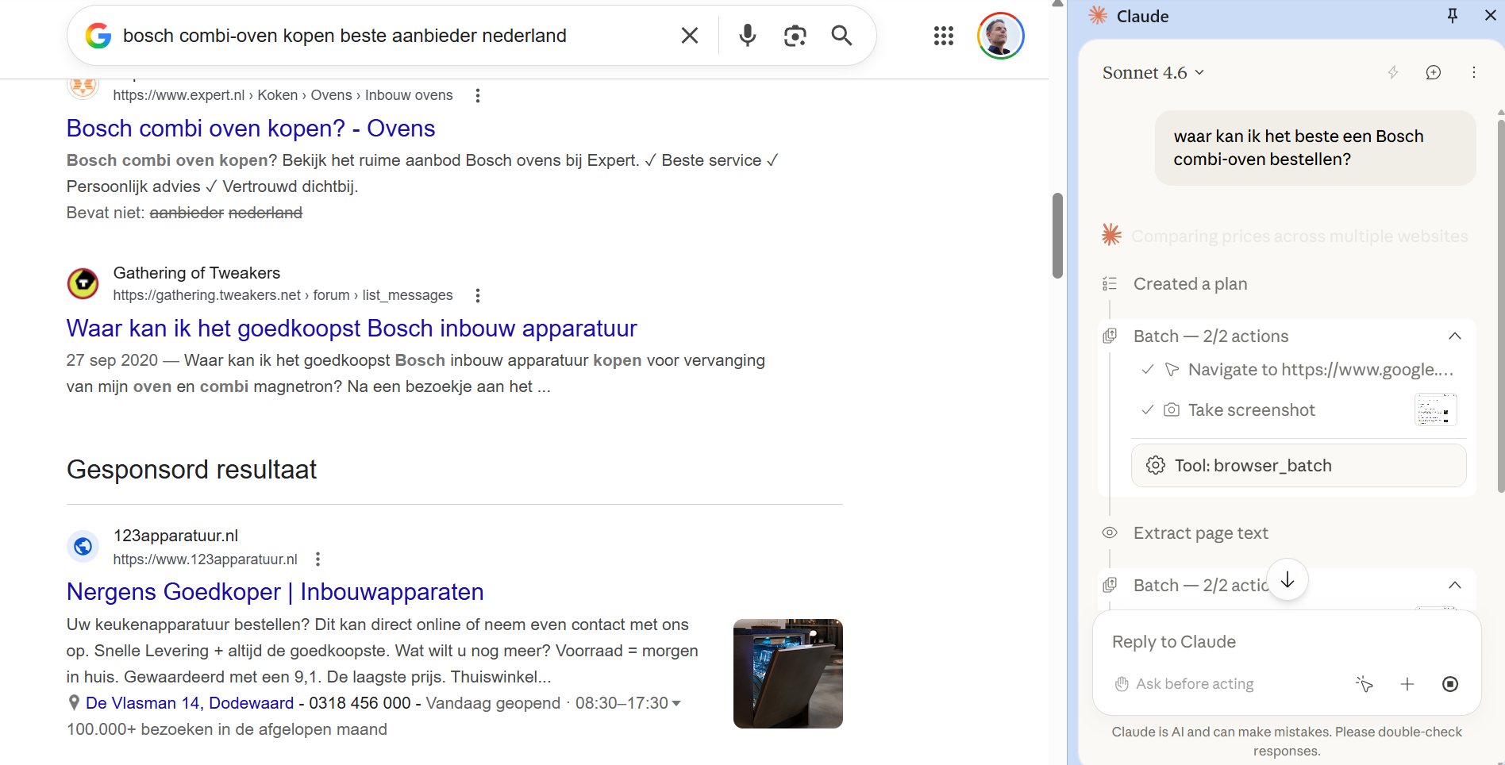
Task: Open the Tool: browser_batch details
Action: tap(1298, 465)
